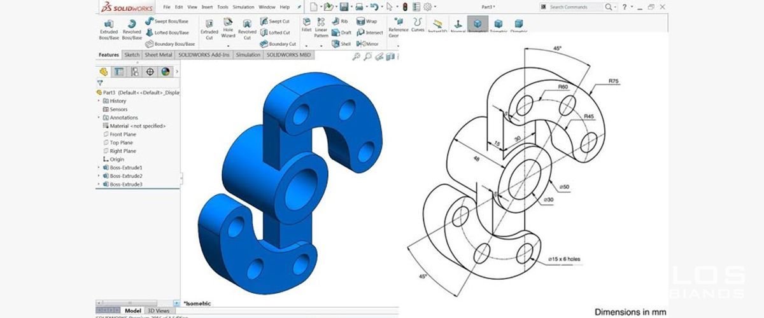Switch to Trimetric view orientation
Screen dimensions: 764x318
pos(499,26)
